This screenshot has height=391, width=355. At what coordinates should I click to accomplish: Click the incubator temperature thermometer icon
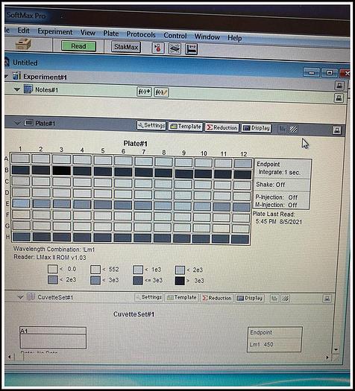158,48
